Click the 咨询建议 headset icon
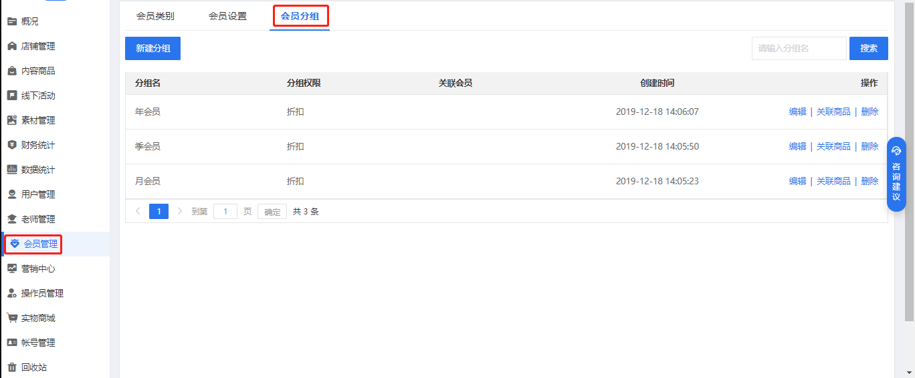Viewport: 915px width, 378px height. [x=896, y=151]
